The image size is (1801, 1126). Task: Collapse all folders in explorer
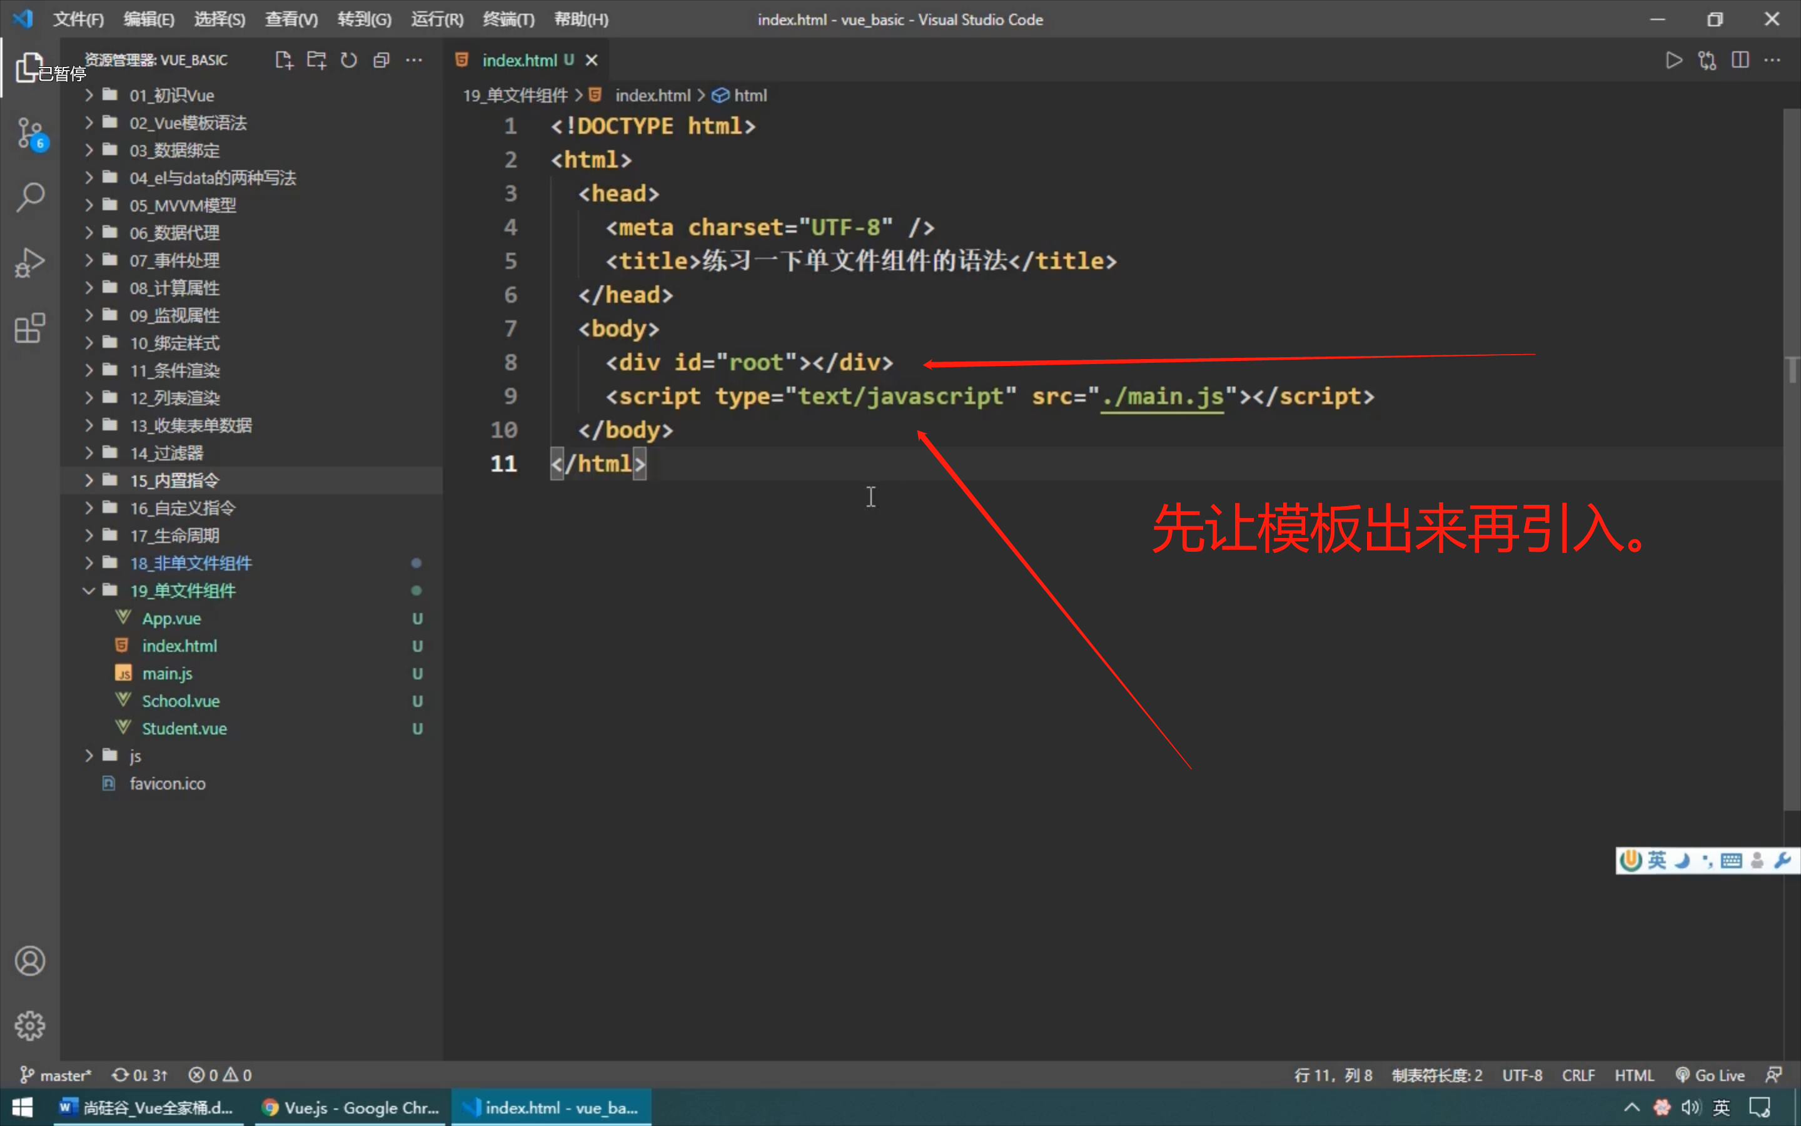coord(381,60)
